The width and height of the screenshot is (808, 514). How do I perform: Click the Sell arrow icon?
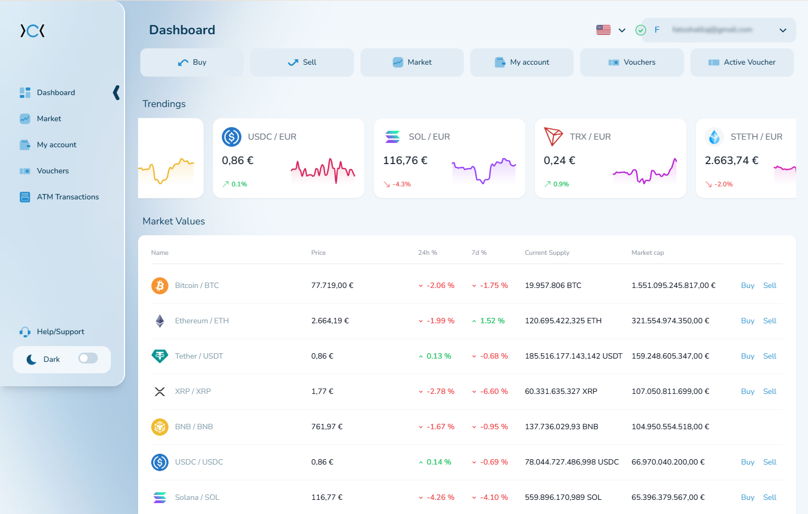293,62
